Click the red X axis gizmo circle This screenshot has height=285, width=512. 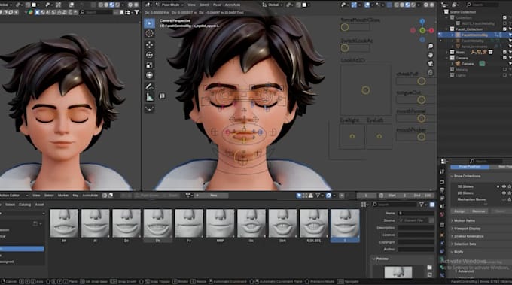click(431, 30)
